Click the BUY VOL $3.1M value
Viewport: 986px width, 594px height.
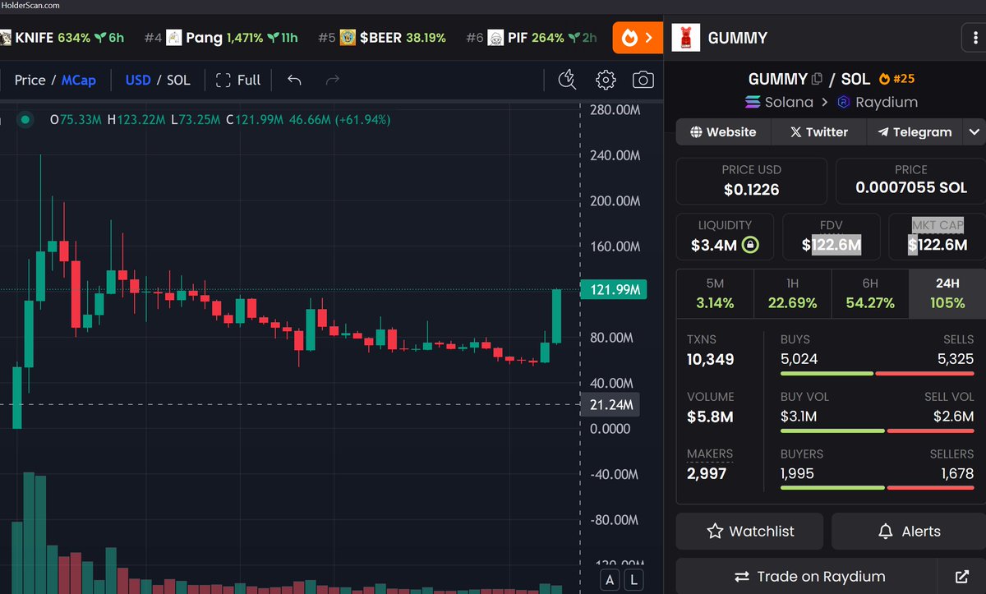click(x=799, y=417)
